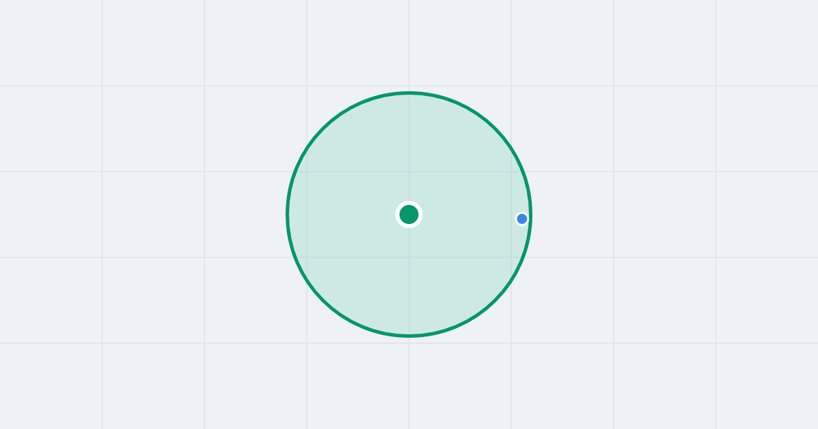The height and width of the screenshot is (429, 818).
Task: Click the upper-right arc of the circle outline
Action: click(495, 129)
